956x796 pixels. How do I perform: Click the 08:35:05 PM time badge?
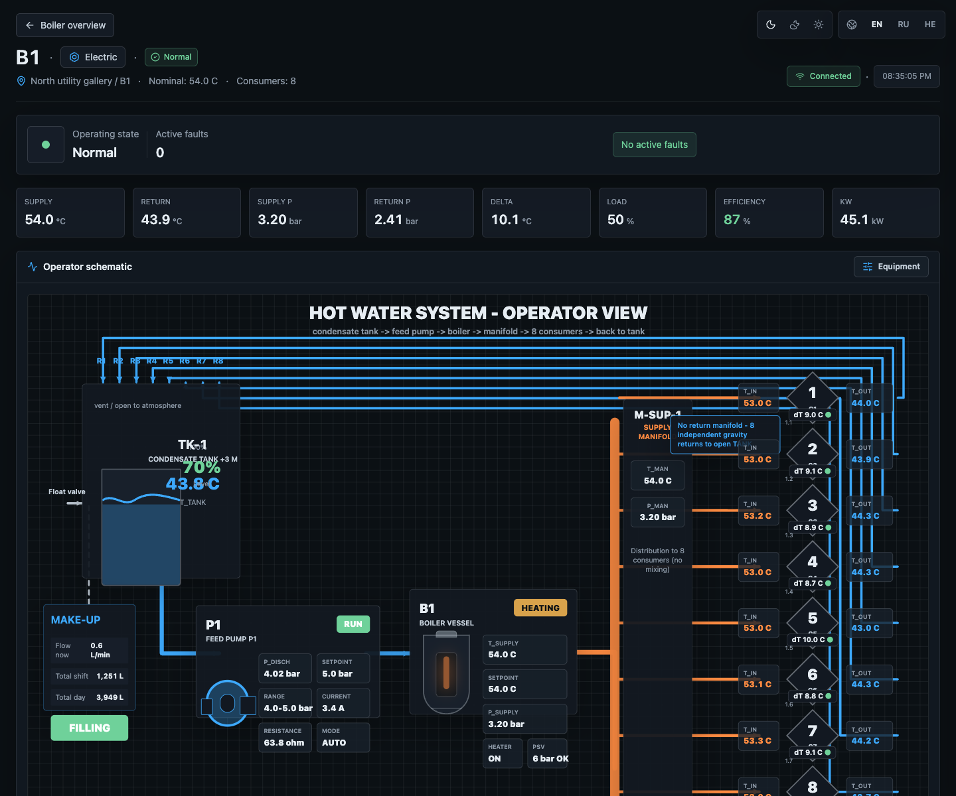(x=907, y=76)
